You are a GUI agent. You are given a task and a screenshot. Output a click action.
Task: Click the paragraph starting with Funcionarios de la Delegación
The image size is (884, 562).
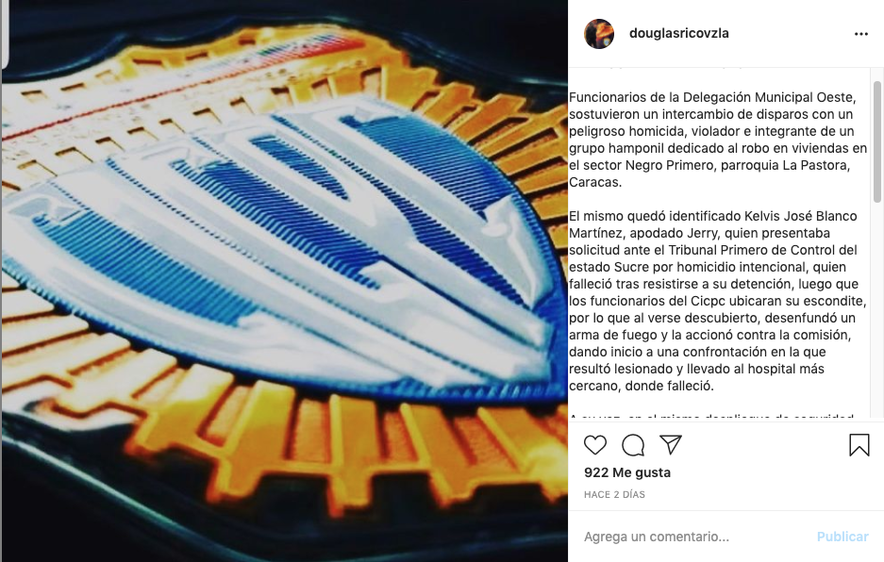click(x=718, y=140)
